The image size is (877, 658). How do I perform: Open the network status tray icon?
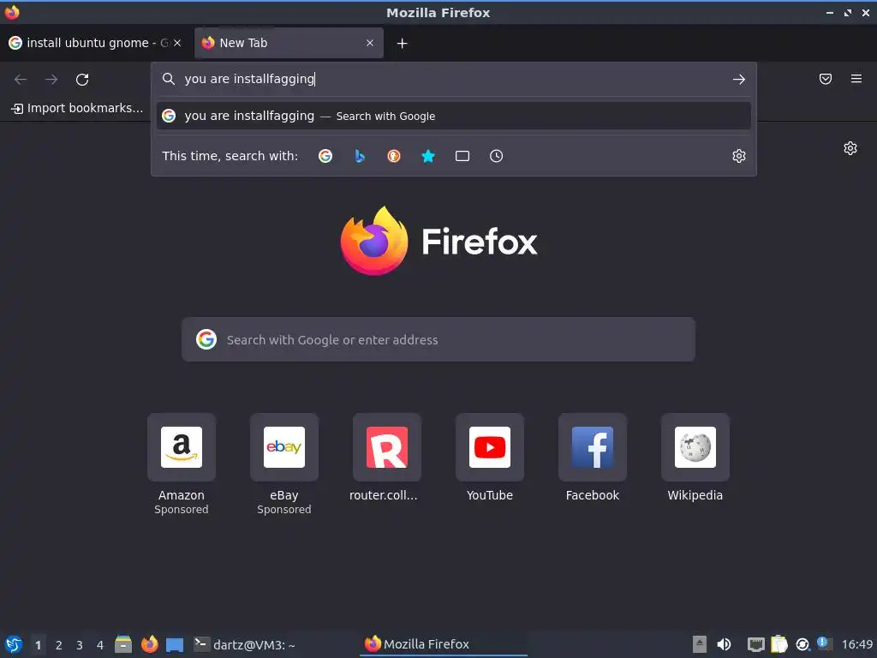pos(756,644)
